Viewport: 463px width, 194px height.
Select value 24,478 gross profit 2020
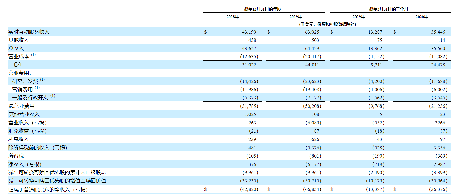click(x=438, y=65)
